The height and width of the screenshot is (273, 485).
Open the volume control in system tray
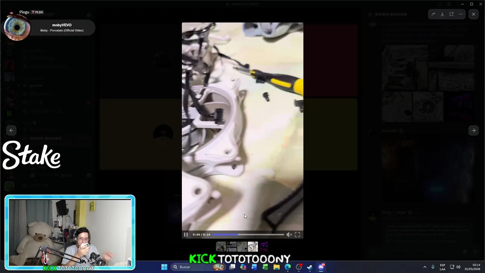(x=458, y=267)
